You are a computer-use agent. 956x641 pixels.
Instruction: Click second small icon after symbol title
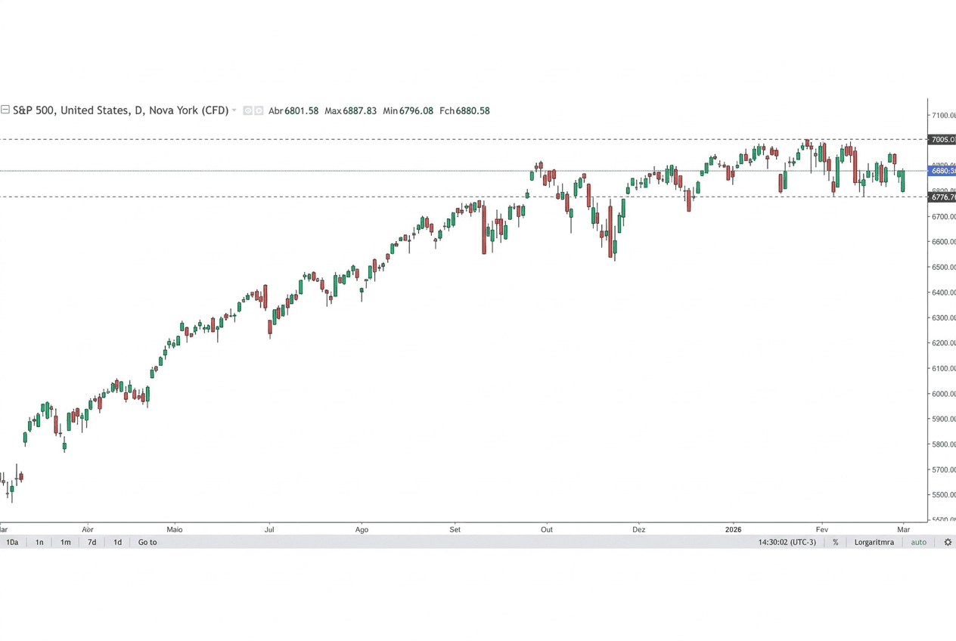259,111
